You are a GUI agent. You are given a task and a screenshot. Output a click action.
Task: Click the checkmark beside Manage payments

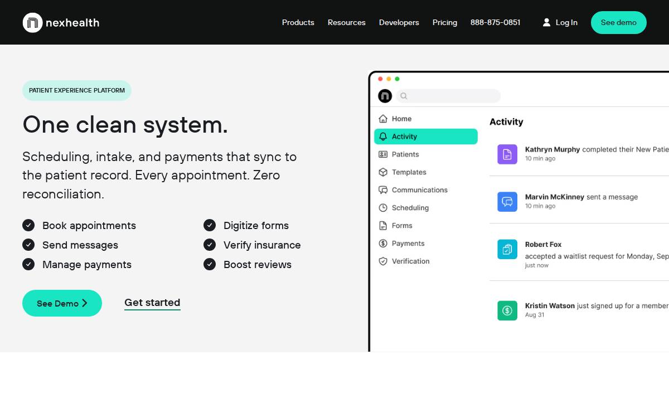pos(28,264)
